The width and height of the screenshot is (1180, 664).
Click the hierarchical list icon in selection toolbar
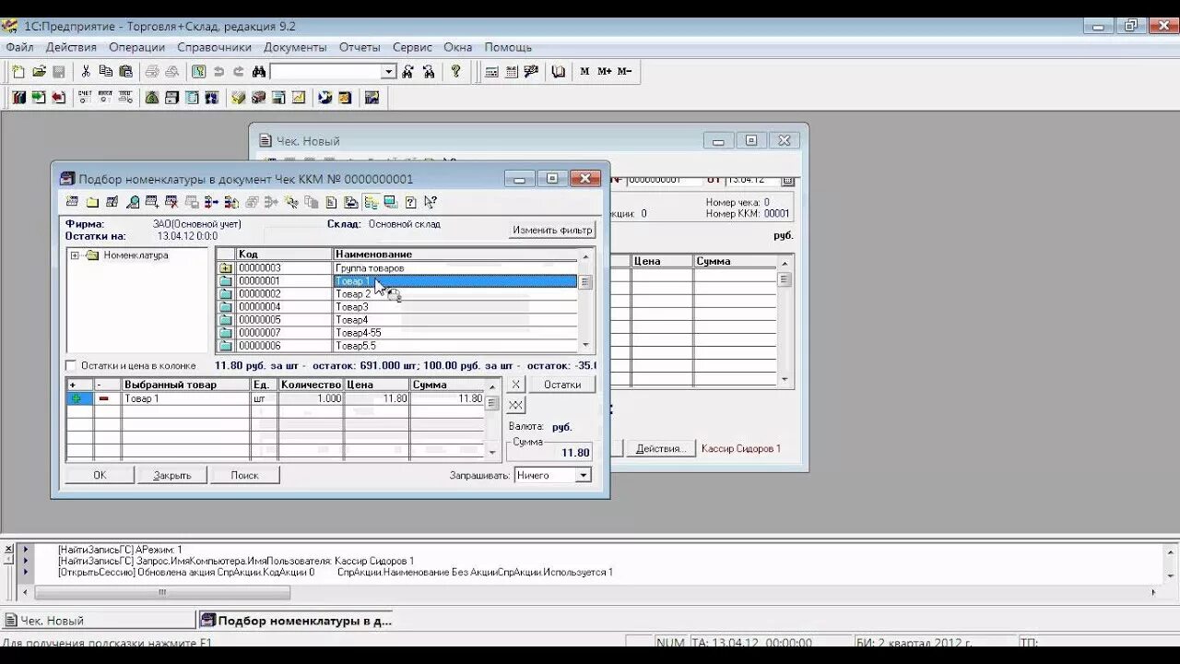coord(371,203)
